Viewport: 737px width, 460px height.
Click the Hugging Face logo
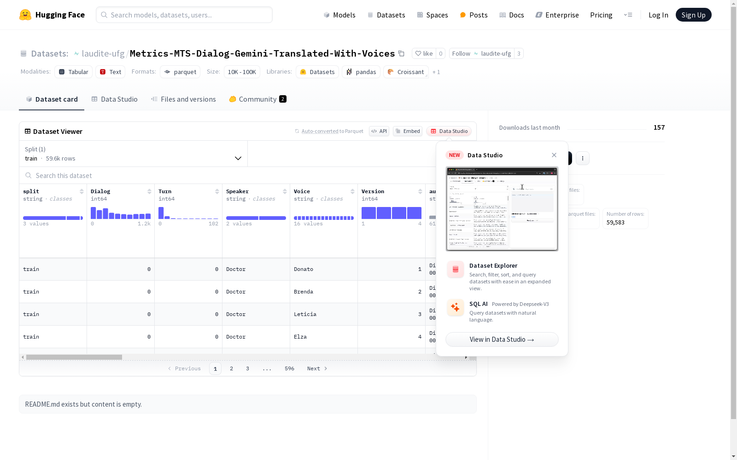point(52,15)
